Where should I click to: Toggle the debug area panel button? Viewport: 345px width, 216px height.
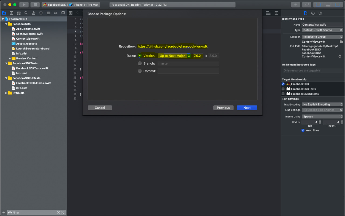click(328, 5)
